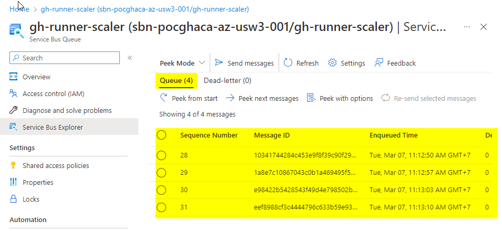
Task: Go to Home breadcrumb link
Action: pyautogui.click(x=19, y=9)
